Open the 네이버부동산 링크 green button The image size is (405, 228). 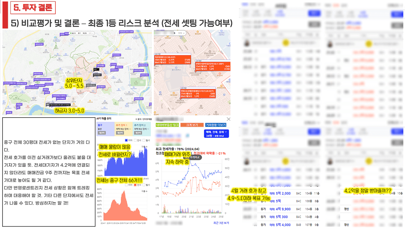pyautogui.click(x=167, y=125)
